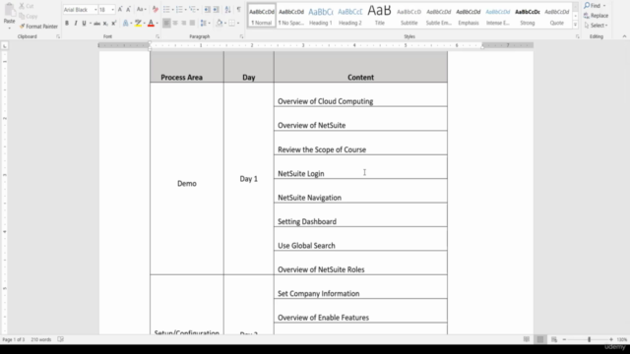Click the 'Page 1 of 3' status indicator
Viewport: 630px width, 354px height.
(x=13, y=339)
